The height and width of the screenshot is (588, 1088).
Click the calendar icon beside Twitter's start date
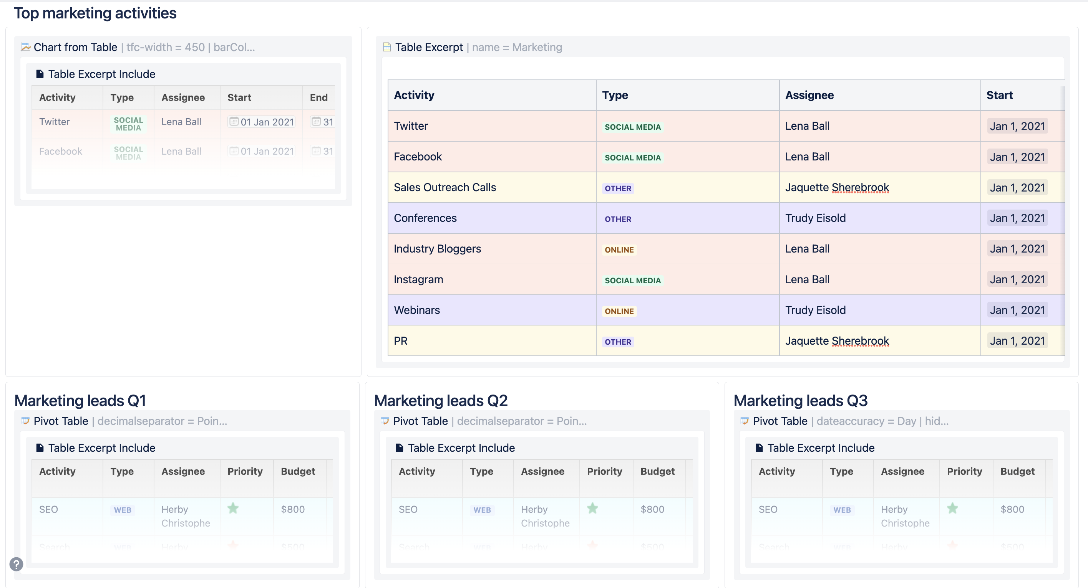point(234,122)
